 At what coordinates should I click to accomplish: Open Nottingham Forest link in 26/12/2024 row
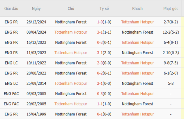71,22
